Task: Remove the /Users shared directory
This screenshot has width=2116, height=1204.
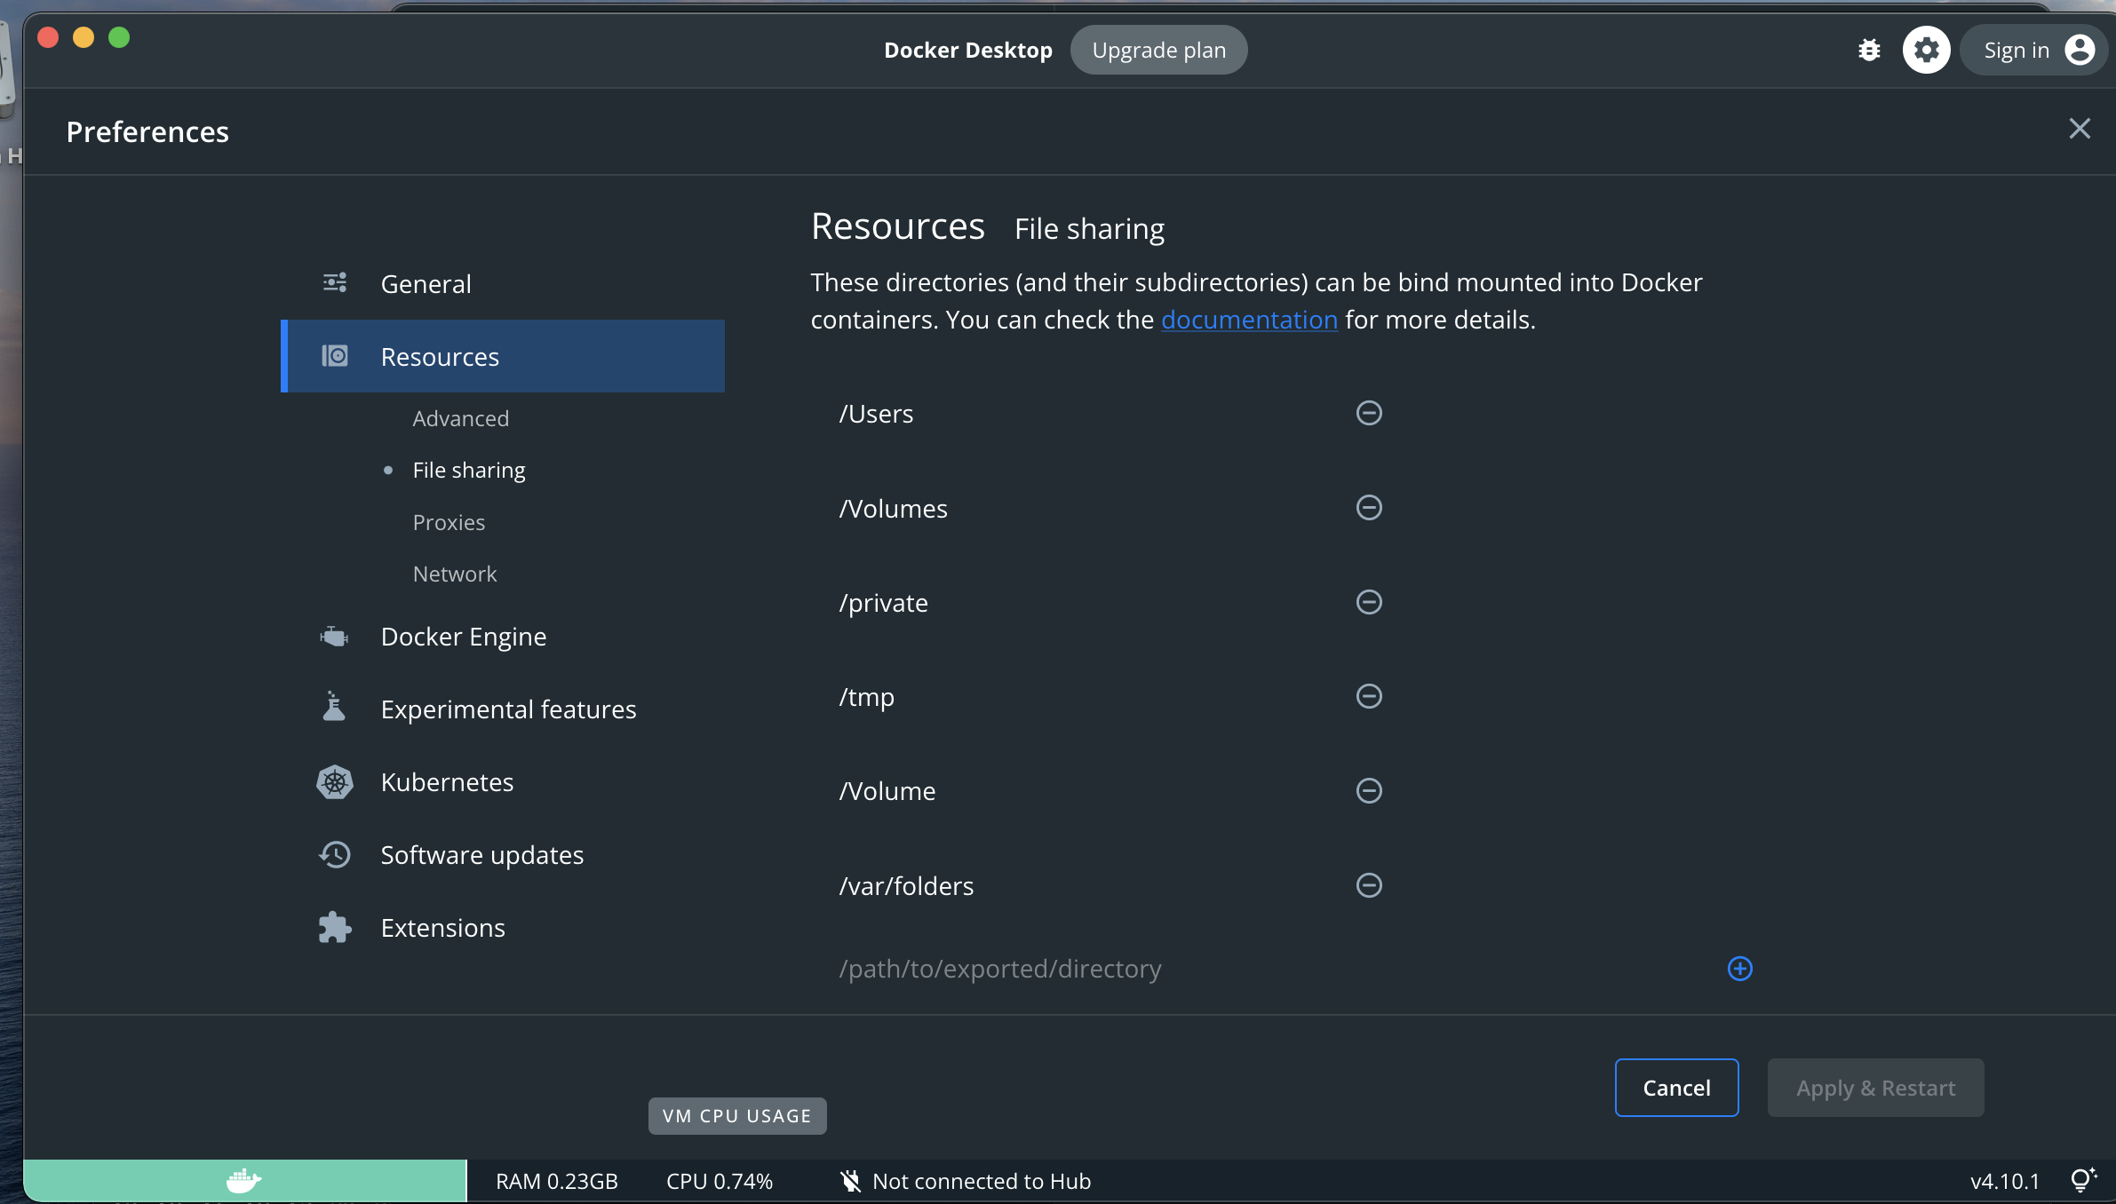Action: click(x=1367, y=413)
